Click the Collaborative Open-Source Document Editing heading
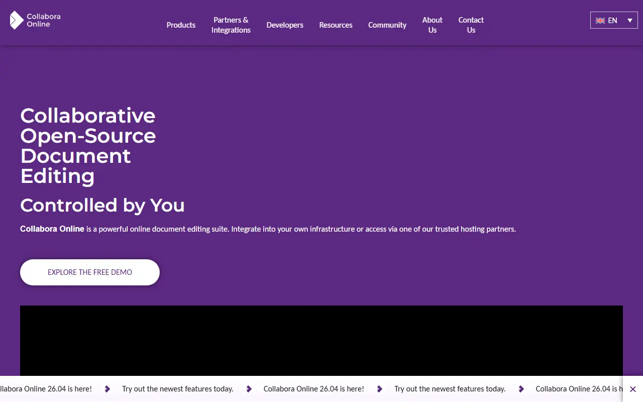 pyautogui.click(x=88, y=146)
